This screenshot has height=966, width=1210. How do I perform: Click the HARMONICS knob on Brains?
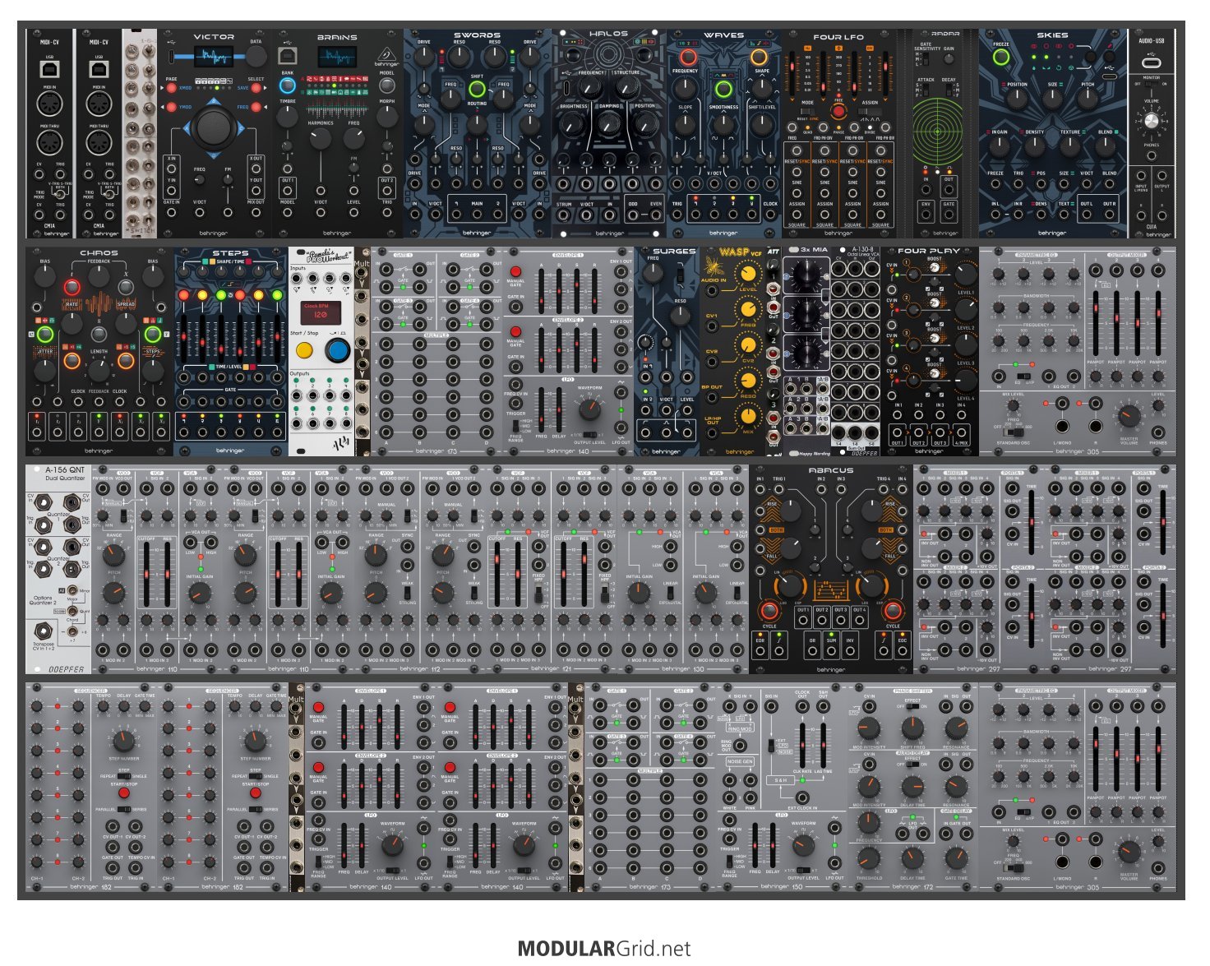[x=321, y=138]
